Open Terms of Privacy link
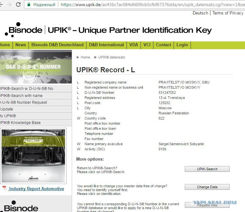 coord(228,13)
